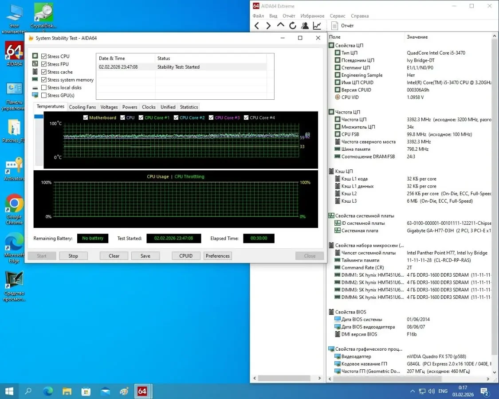Open Microsoft Edge desktop icon
Image resolution: width=499 pixels, height=399 pixels.
pyautogui.click(x=14, y=247)
